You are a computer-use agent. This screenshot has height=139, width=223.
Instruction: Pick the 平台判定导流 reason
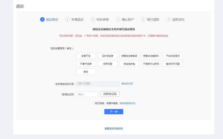coord(173,56)
